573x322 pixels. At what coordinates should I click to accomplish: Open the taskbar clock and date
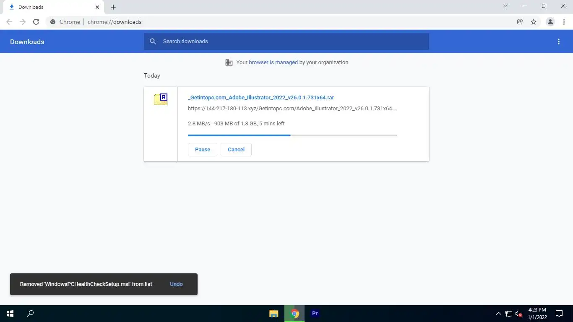537,314
